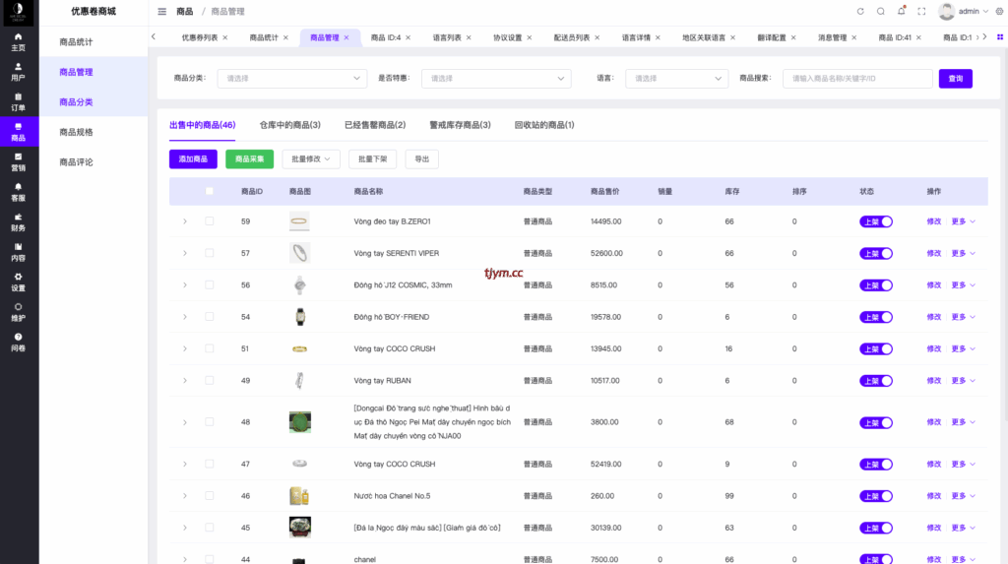
Task: Open the search icon in header
Action: point(881,11)
